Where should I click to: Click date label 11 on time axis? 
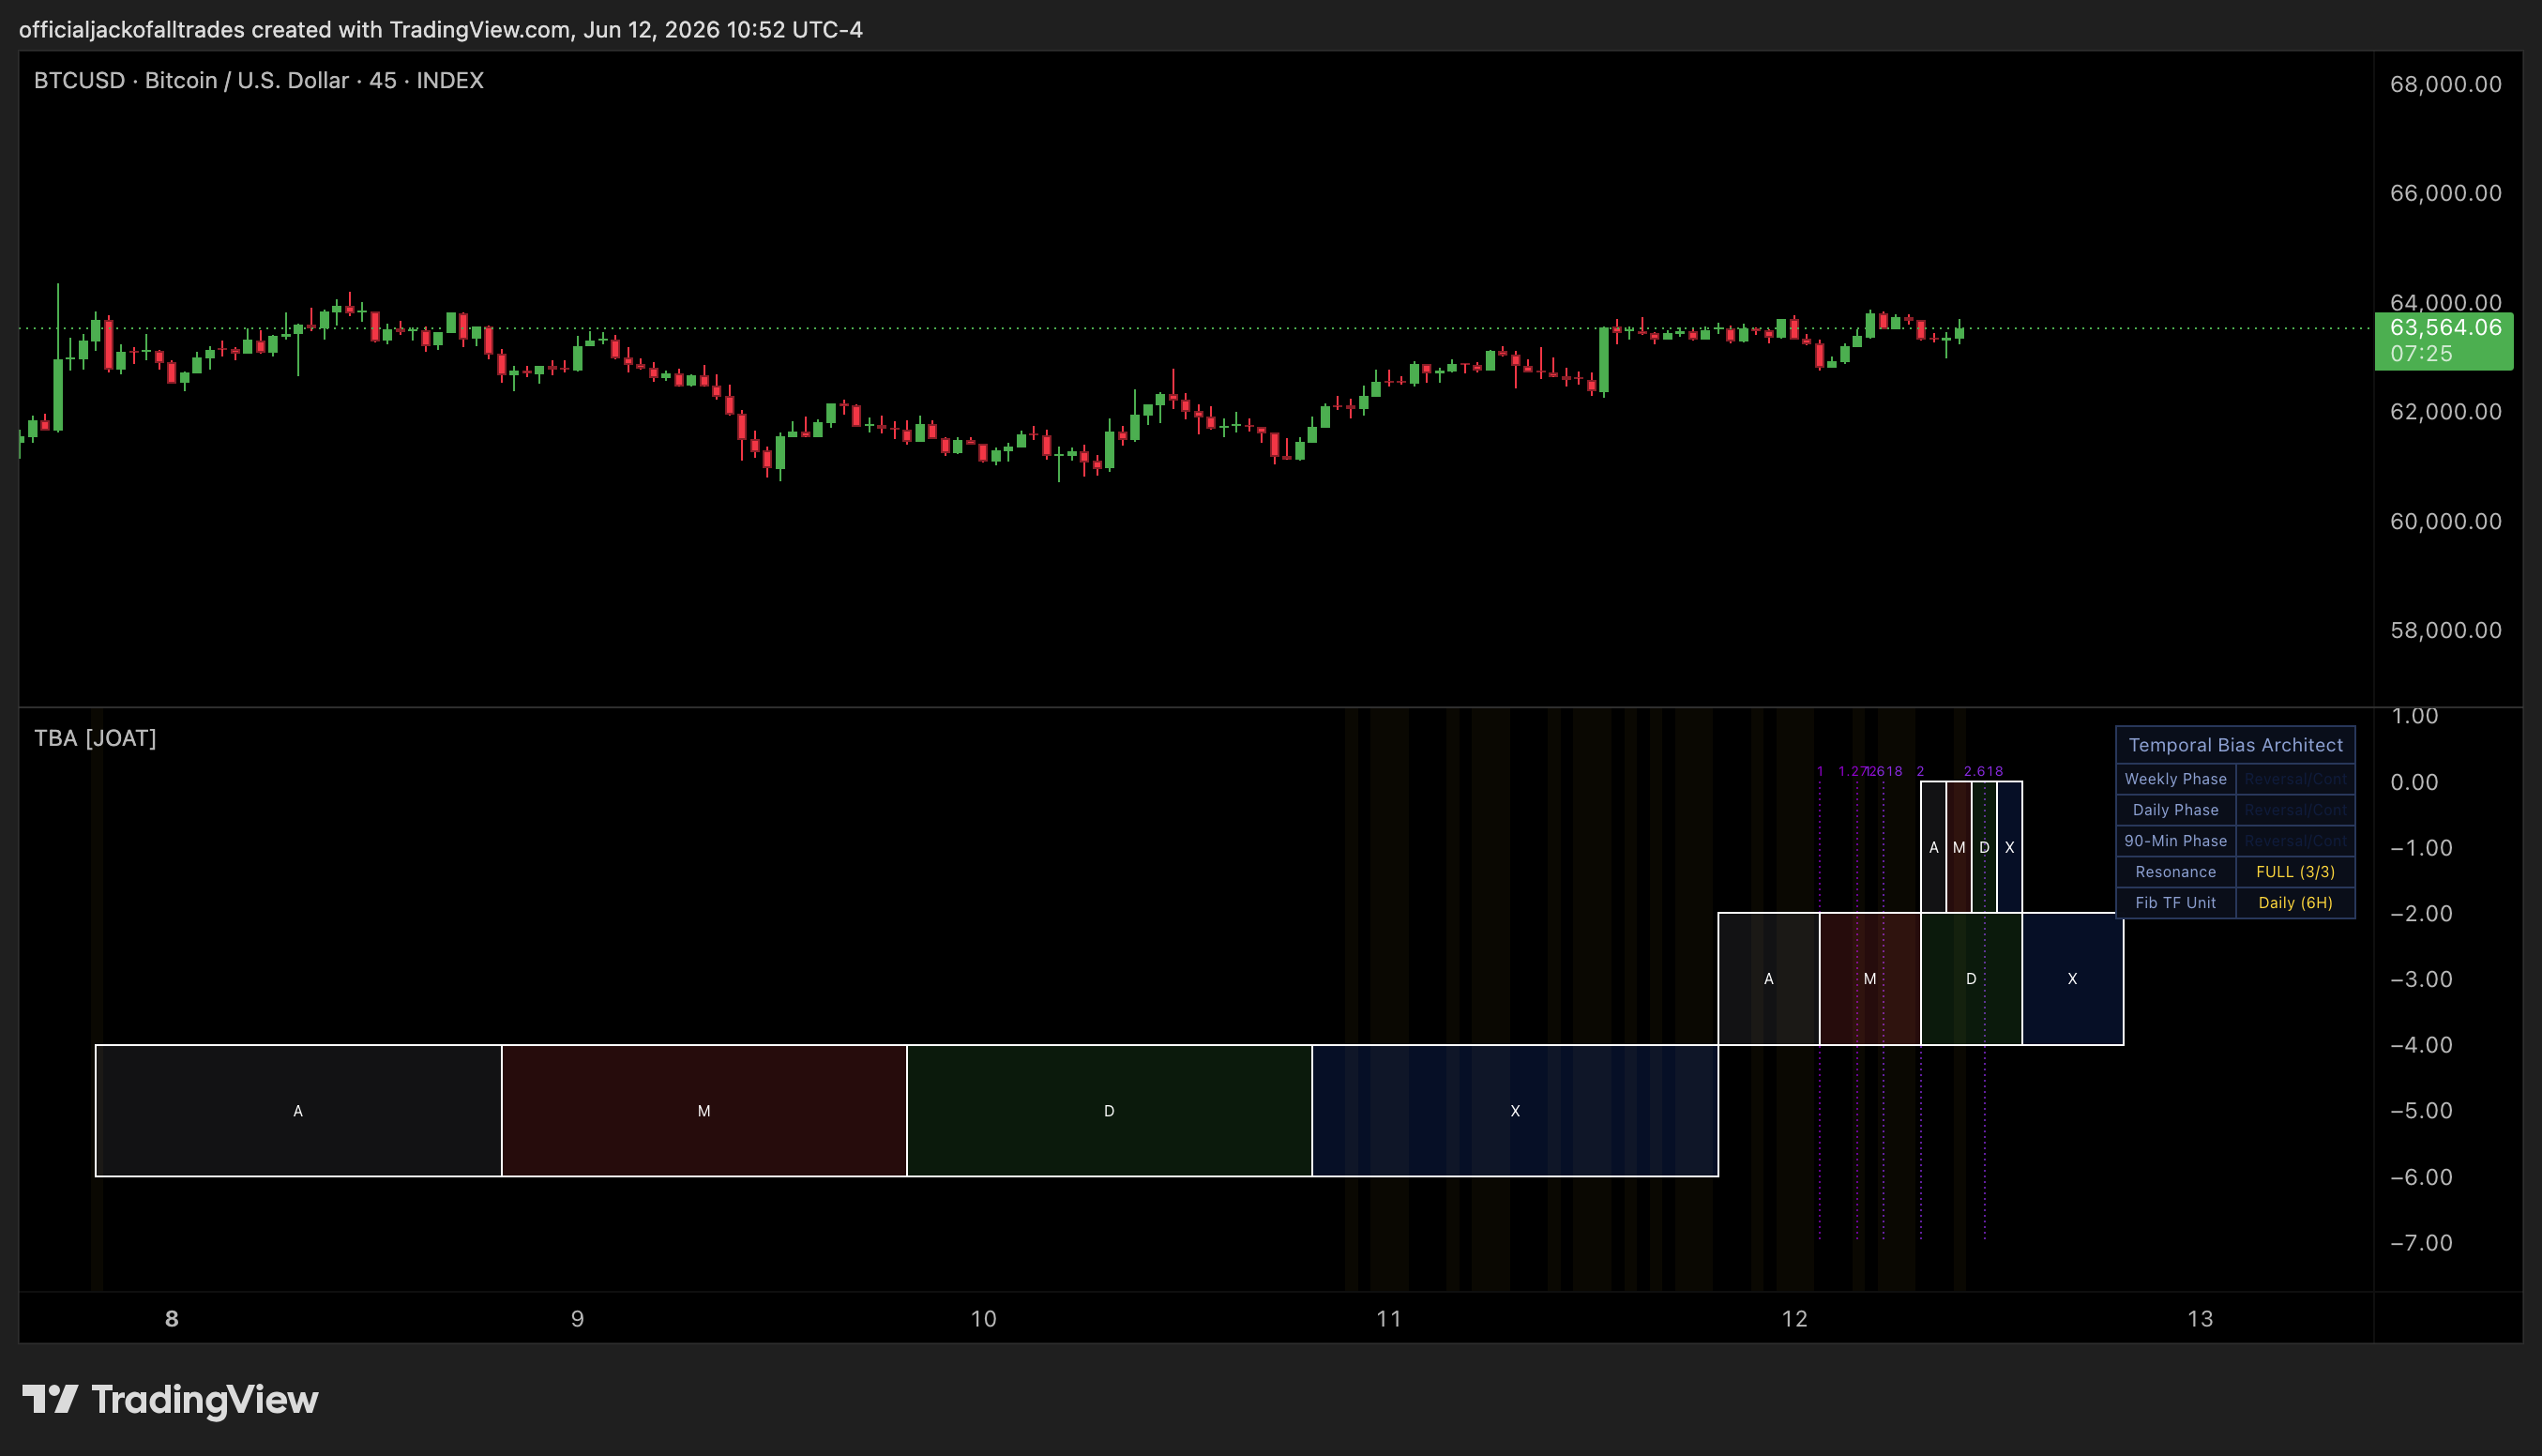tap(1388, 1319)
